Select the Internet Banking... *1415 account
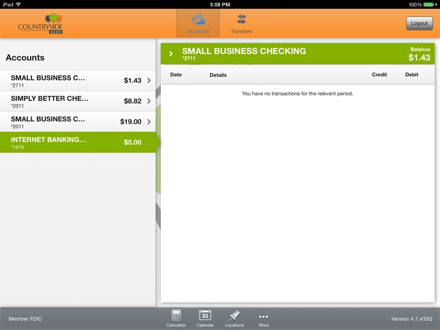Viewport: 440px width, 330px height. coord(77,142)
